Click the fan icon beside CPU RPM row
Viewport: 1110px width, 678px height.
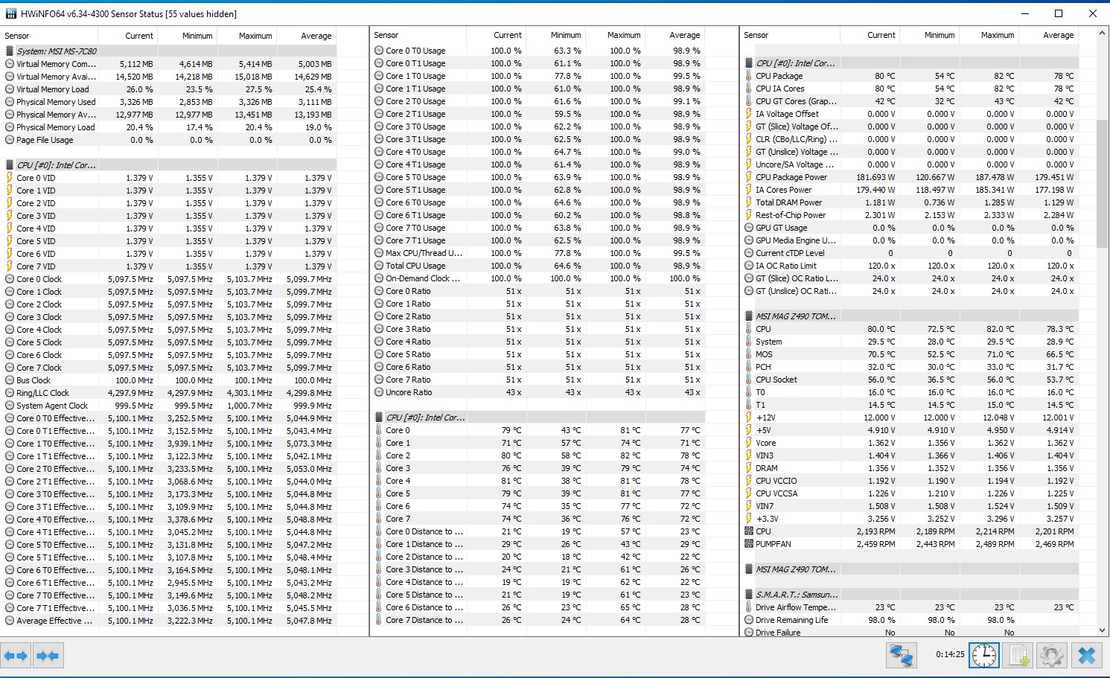tap(749, 531)
